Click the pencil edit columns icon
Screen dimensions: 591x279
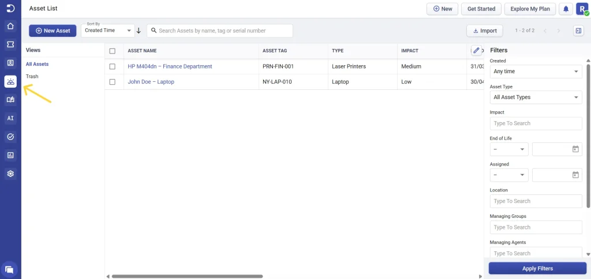point(476,51)
